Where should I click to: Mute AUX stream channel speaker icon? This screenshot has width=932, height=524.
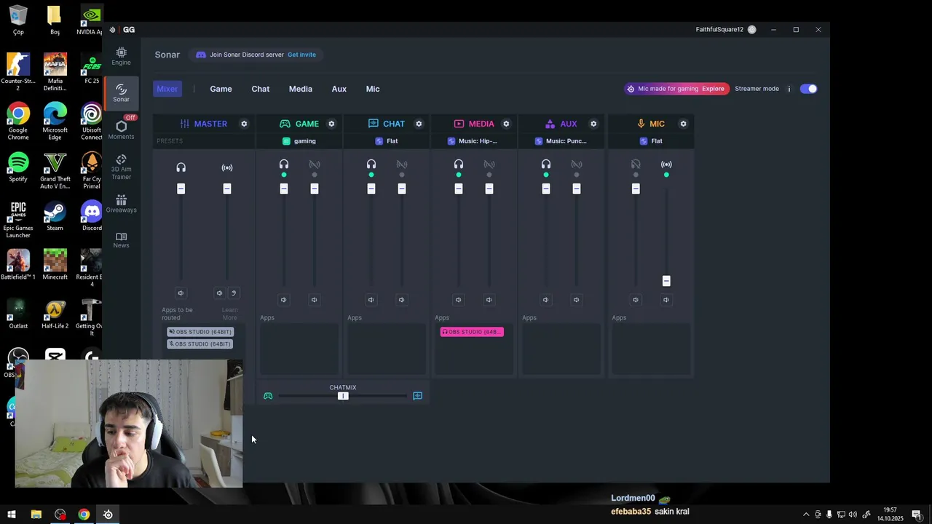coord(576,300)
